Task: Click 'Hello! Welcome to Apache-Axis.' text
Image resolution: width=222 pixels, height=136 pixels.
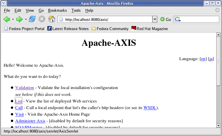Action: click(x=34, y=65)
